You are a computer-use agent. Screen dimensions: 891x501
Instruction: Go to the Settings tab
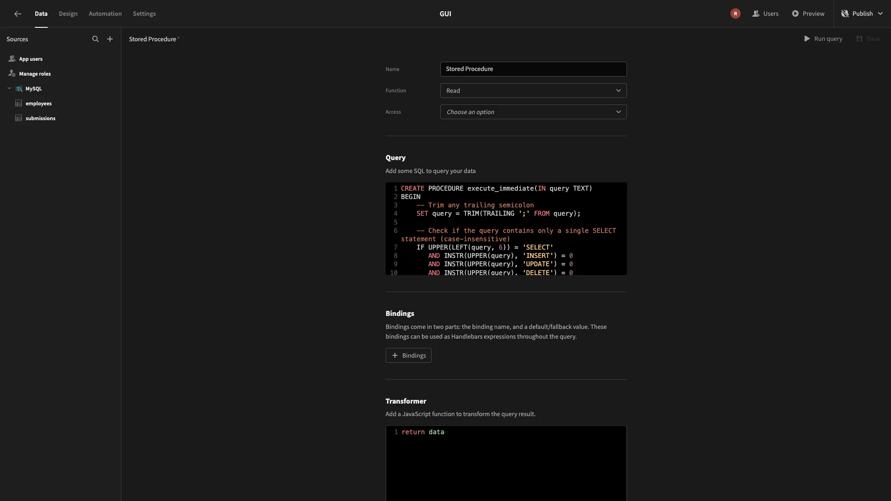tap(144, 14)
